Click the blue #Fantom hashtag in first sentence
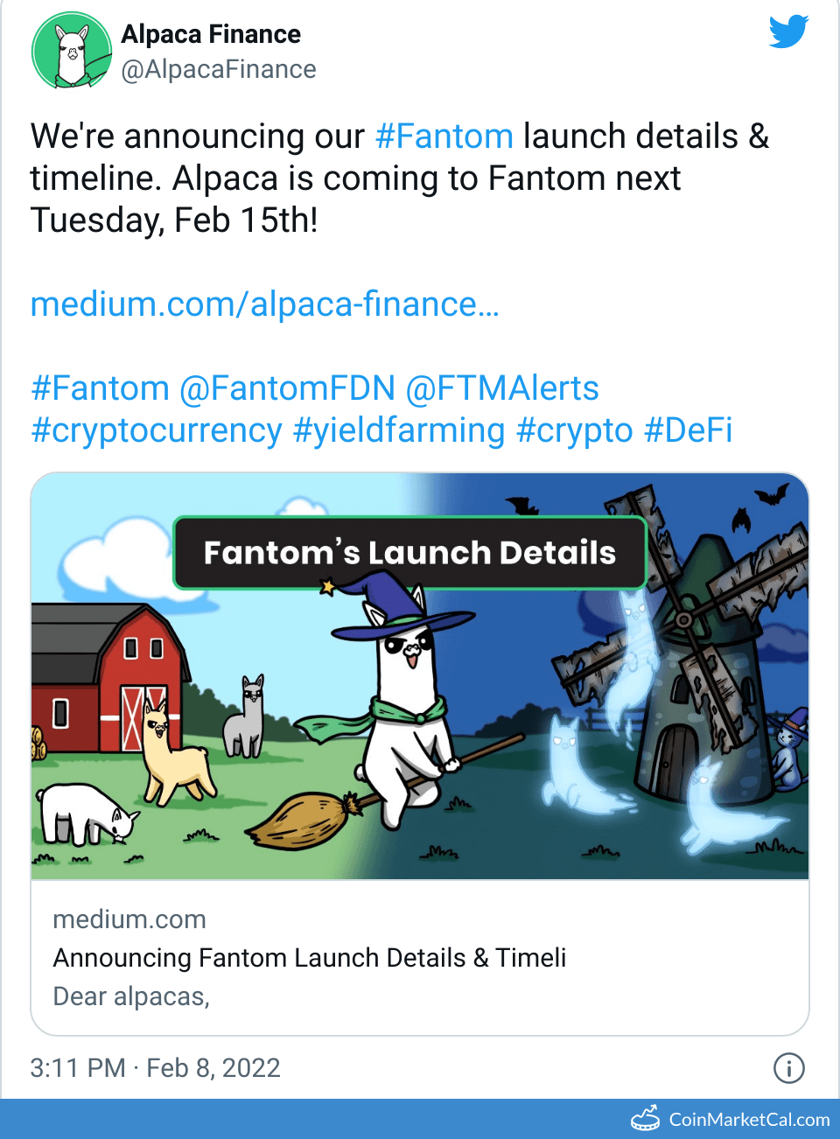Image resolution: width=840 pixels, height=1139 pixels. pyautogui.click(x=444, y=136)
